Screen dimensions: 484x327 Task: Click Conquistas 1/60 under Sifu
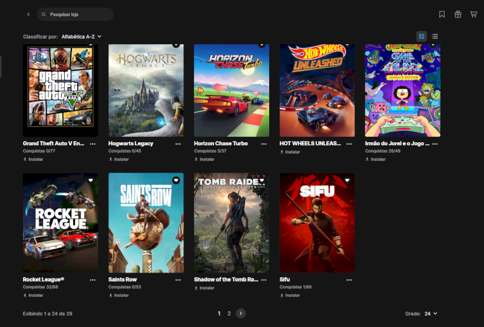pos(296,287)
